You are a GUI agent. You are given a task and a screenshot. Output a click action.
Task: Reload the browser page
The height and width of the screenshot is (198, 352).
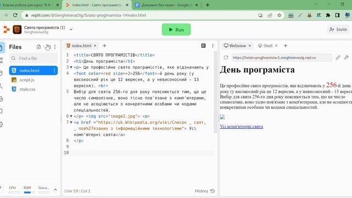point(15,15)
